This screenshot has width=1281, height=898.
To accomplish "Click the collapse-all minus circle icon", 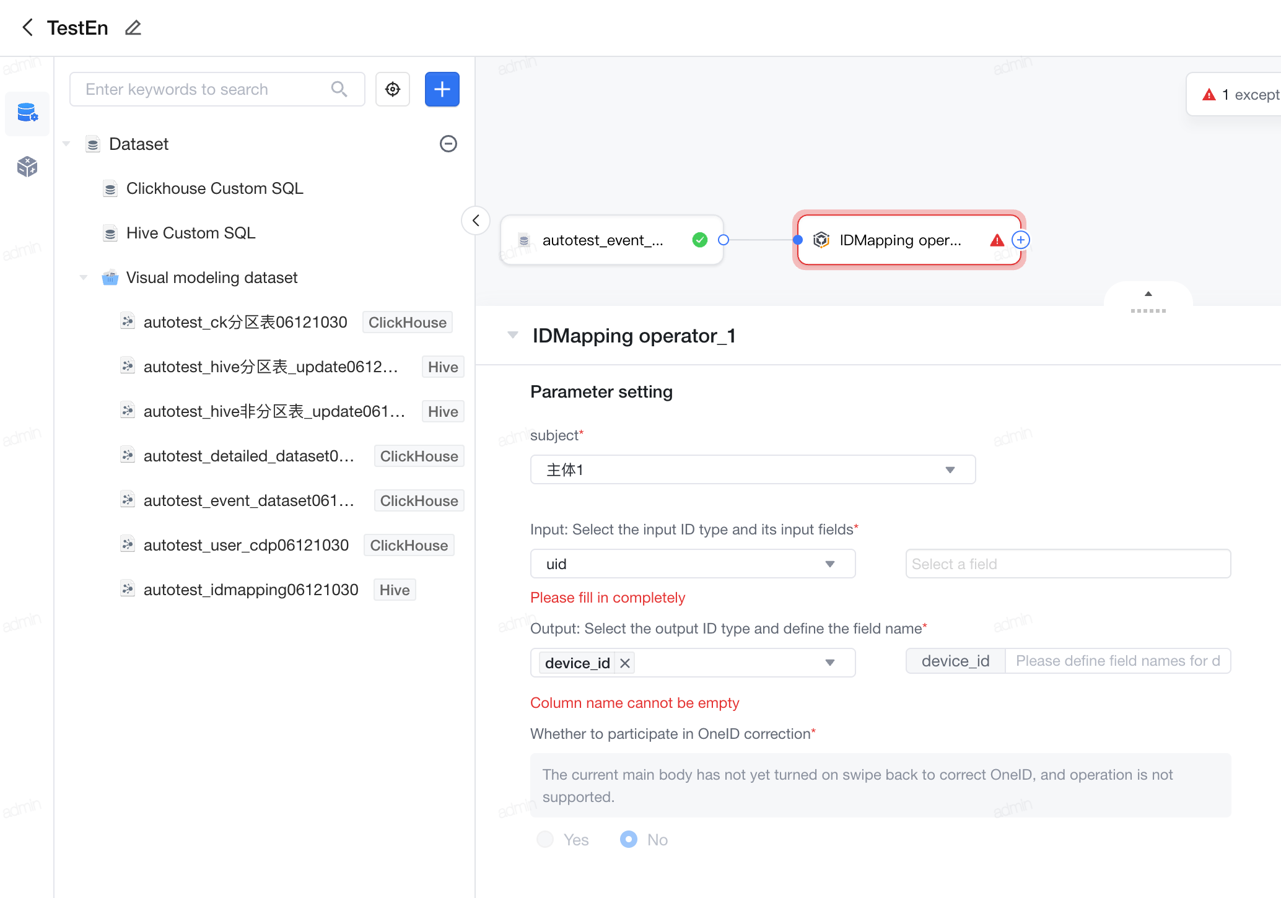I will click(448, 144).
